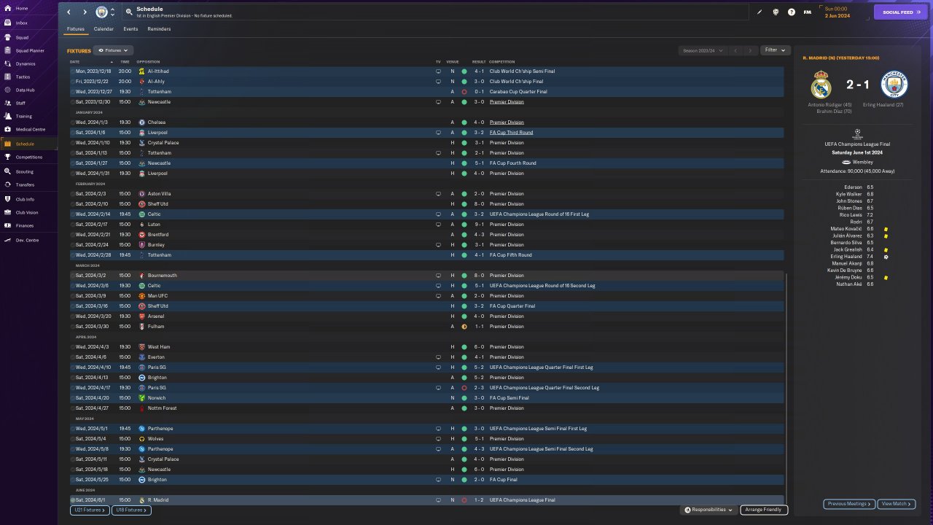Open the Social Feed button
933x525 pixels.
(x=900, y=12)
